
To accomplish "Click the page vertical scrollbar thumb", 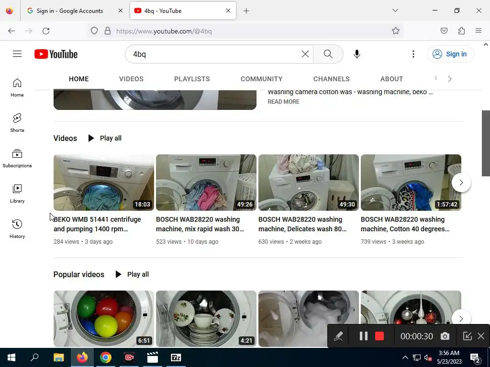I will click(486, 143).
